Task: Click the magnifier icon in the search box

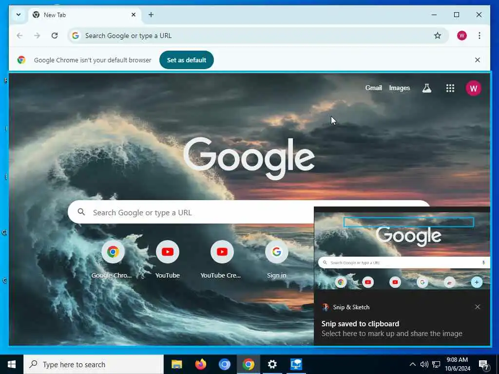Action: [81, 212]
